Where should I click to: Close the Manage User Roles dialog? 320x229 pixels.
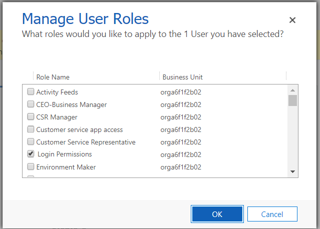click(292, 20)
